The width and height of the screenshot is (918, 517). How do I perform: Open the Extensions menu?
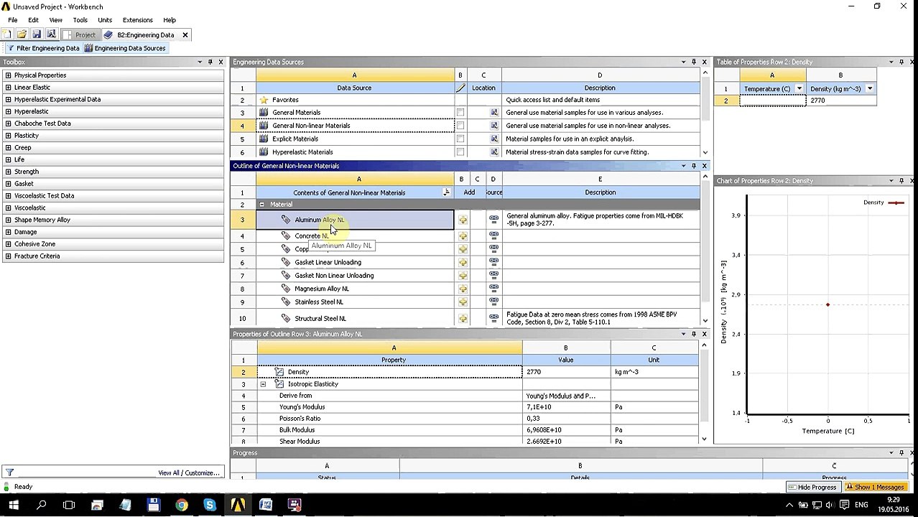click(137, 20)
